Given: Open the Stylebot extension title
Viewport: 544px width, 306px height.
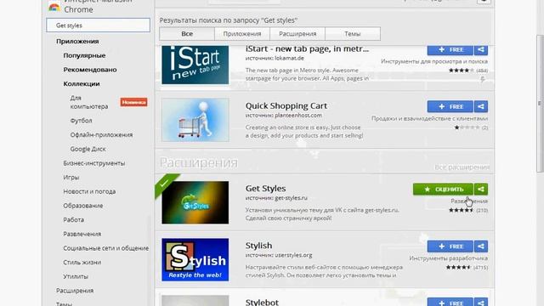Looking at the screenshot, I should click(x=262, y=303).
